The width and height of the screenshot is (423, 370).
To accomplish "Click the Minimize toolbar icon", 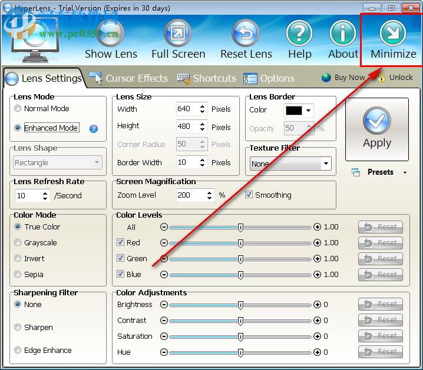I will [x=392, y=33].
